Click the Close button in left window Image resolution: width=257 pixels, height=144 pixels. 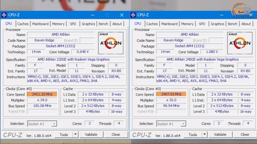(x=116, y=134)
